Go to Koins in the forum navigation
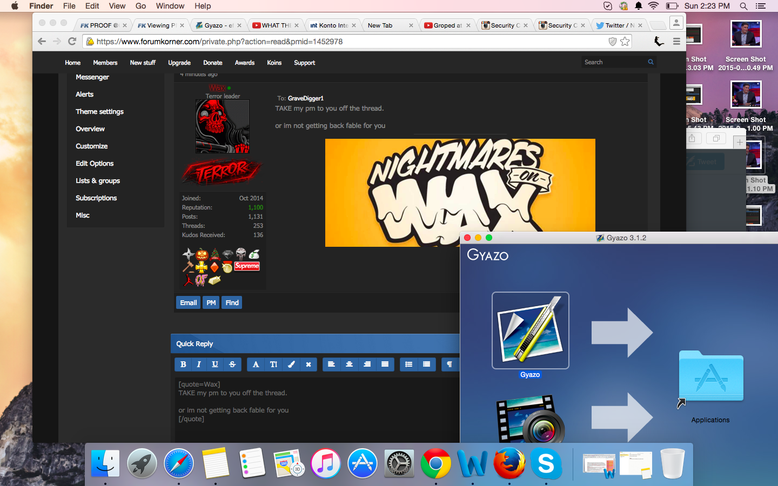This screenshot has width=778, height=486. (274, 63)
